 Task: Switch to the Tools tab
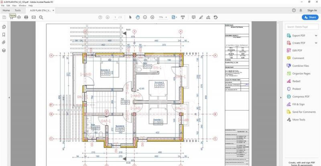coord(18,10)
